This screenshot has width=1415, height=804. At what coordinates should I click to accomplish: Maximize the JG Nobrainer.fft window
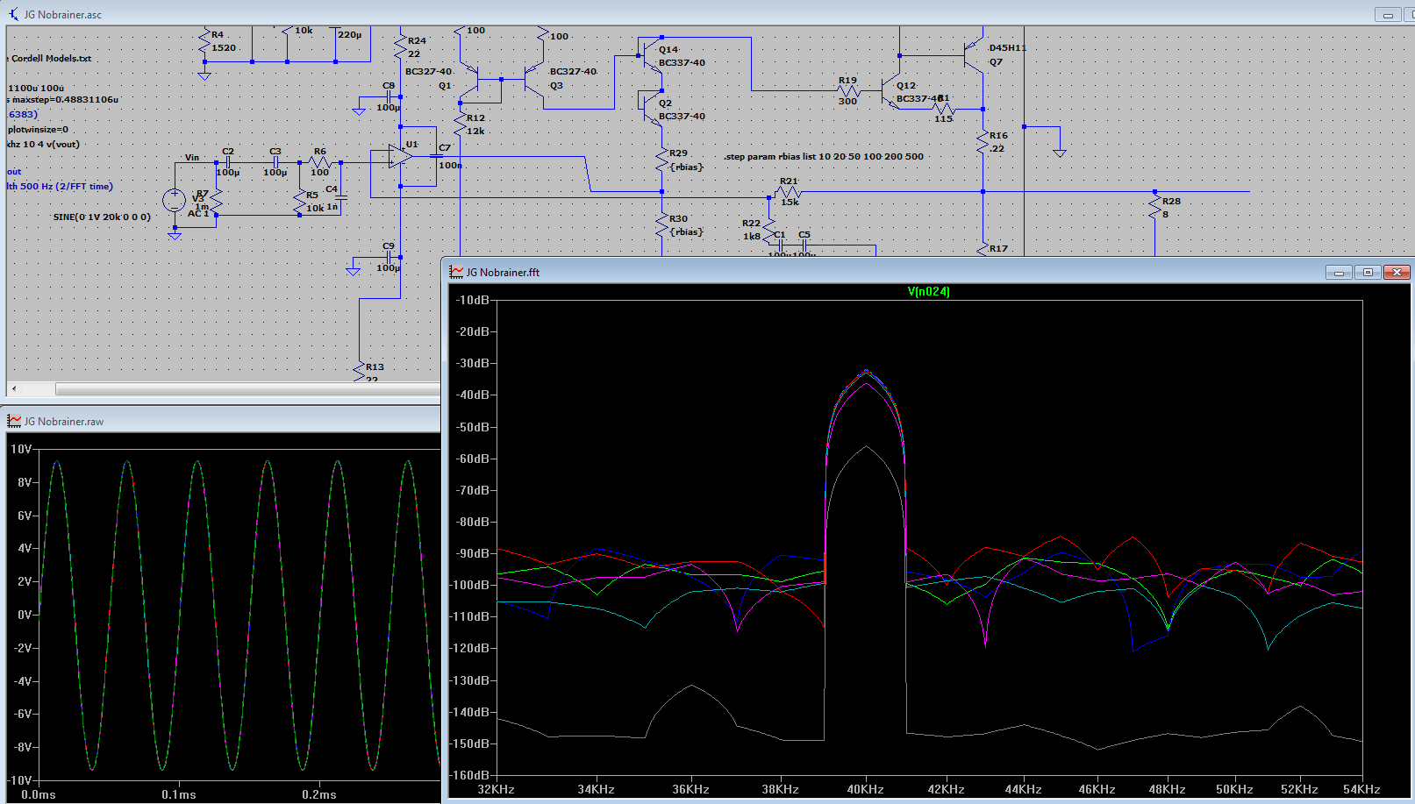coord(1368,273)
